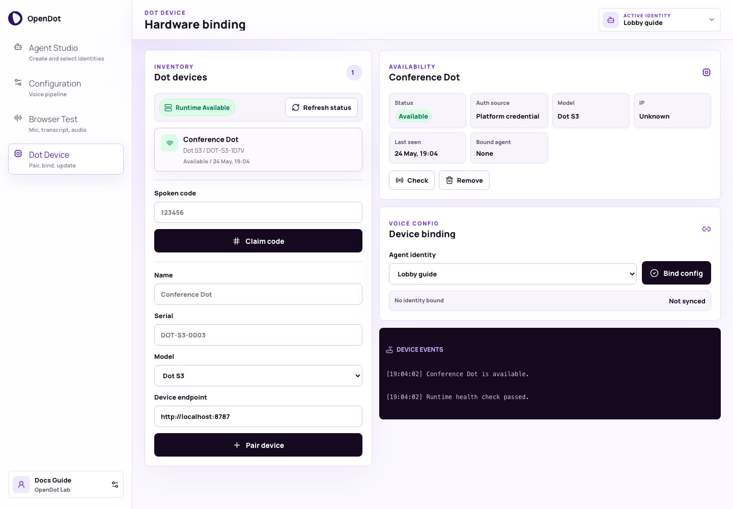The height and width of the screenshot is (509, 733).
Task: Click the Dot S3 model value in Availability
Action: pyautogui.click(x=568, y=116)
